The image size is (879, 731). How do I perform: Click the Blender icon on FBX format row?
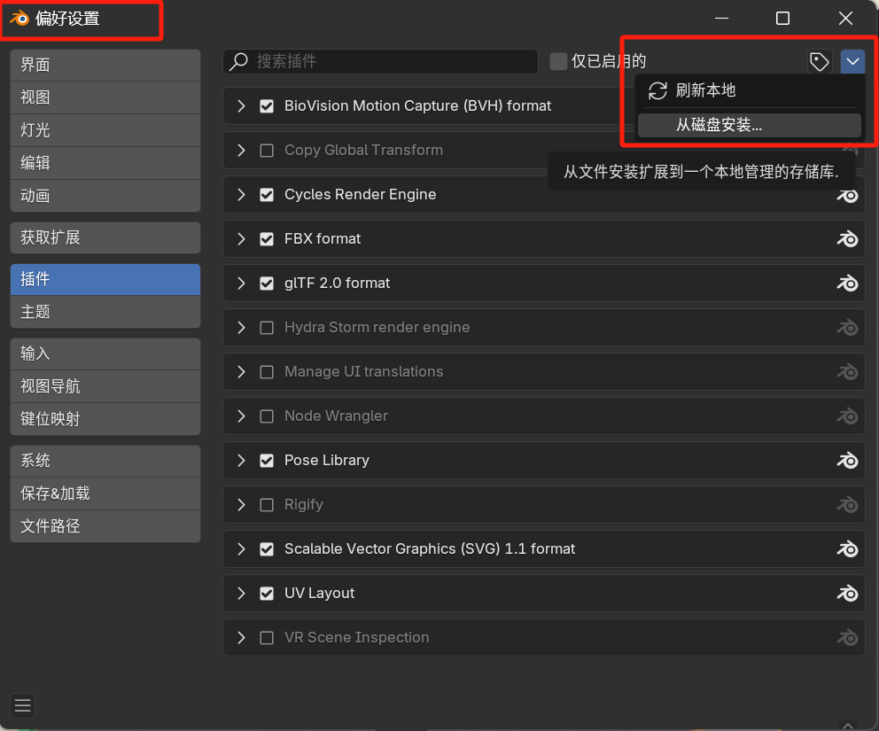tap(848, 238)
